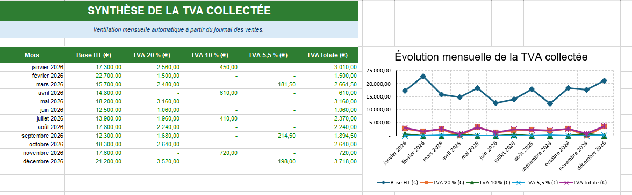
Task: Select Base HT value 17.600,00
Action: pos(94,153)
